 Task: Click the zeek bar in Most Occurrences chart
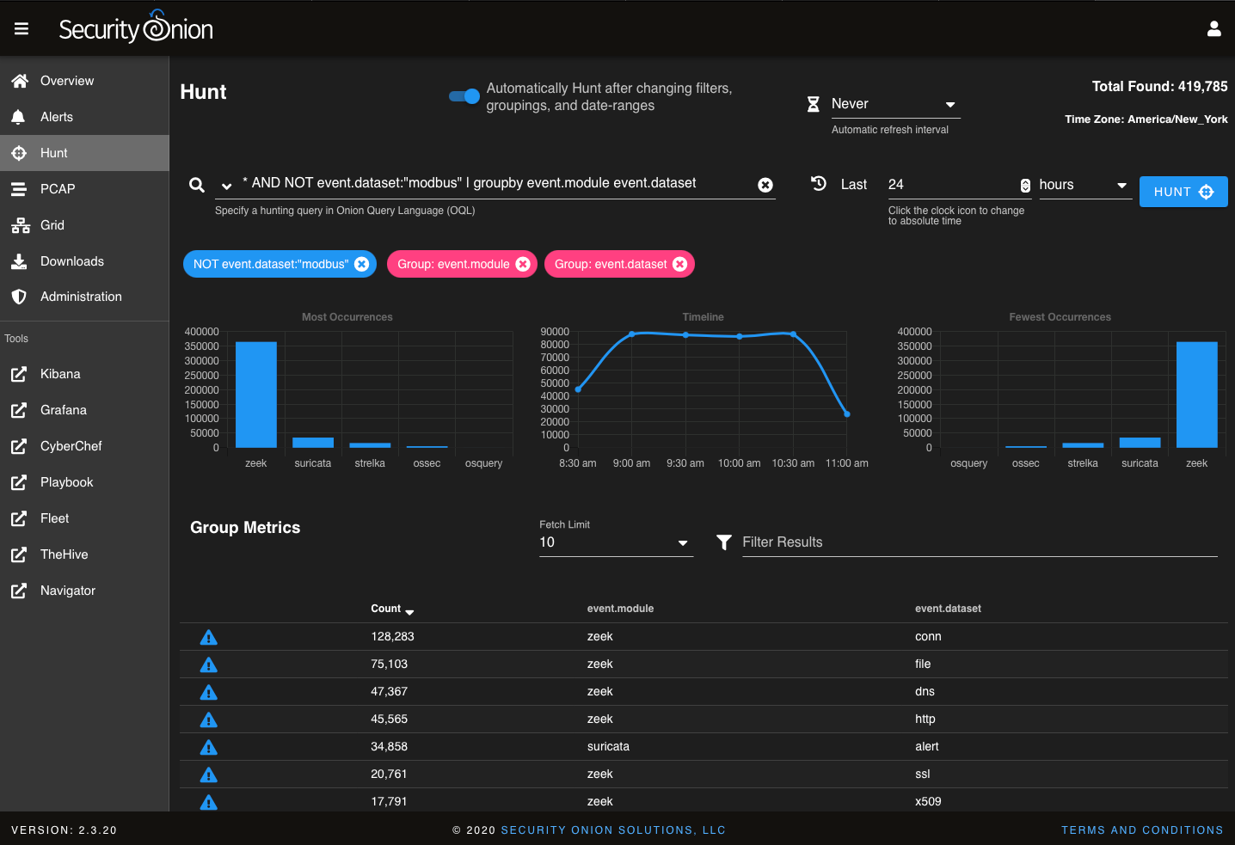[x=255, y=395]
